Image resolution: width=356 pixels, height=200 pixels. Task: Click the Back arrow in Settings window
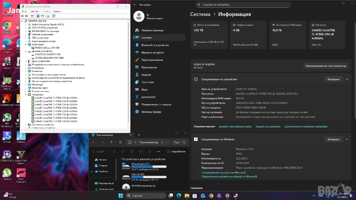point(135,5)
